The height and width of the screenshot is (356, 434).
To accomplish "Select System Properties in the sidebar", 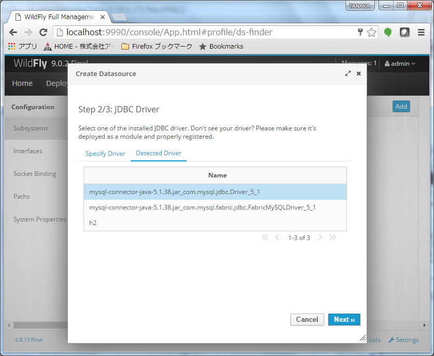I will point(36,219).
